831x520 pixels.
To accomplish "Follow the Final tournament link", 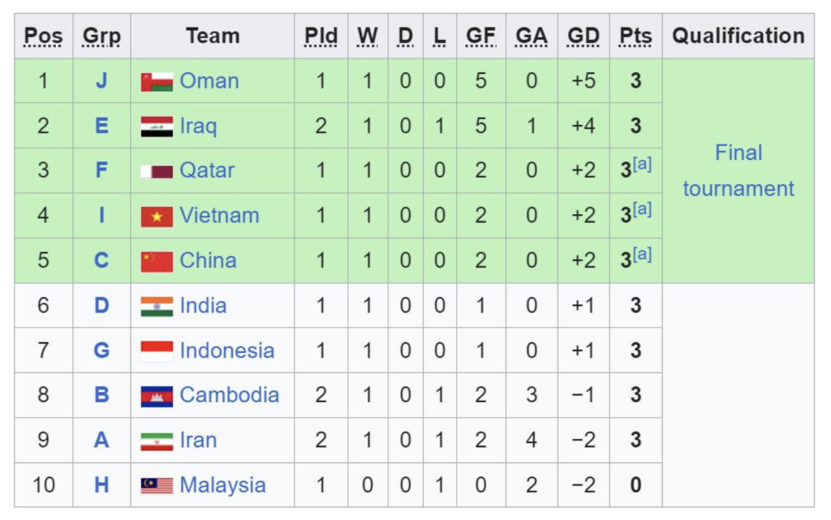I will click(738, 170).
